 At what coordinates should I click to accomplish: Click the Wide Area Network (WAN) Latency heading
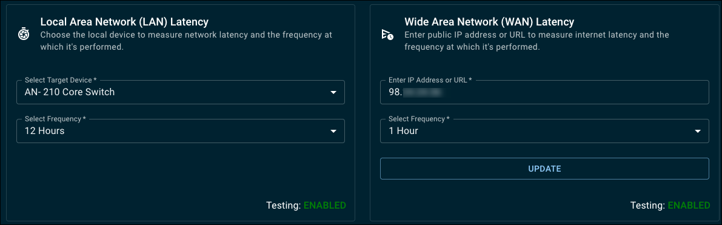tap(489, 22)
